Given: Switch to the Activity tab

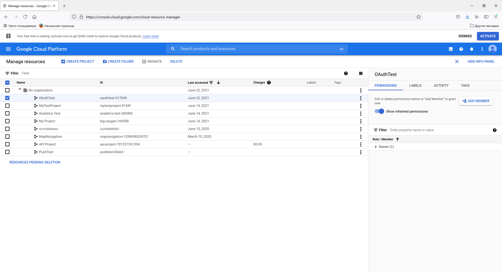Looking at the screenshot, I should pyautogui.click(x=441, y=86).
